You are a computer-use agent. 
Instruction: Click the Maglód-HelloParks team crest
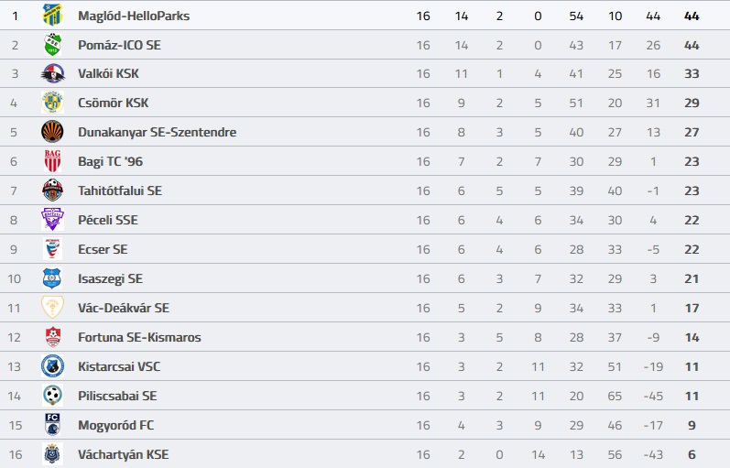(52, 16)
